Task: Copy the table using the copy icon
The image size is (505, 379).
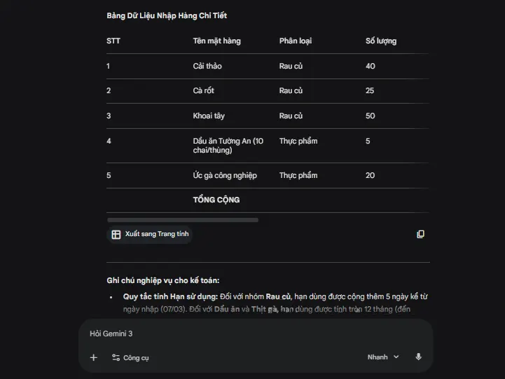Action: click(x=420, y=234)
